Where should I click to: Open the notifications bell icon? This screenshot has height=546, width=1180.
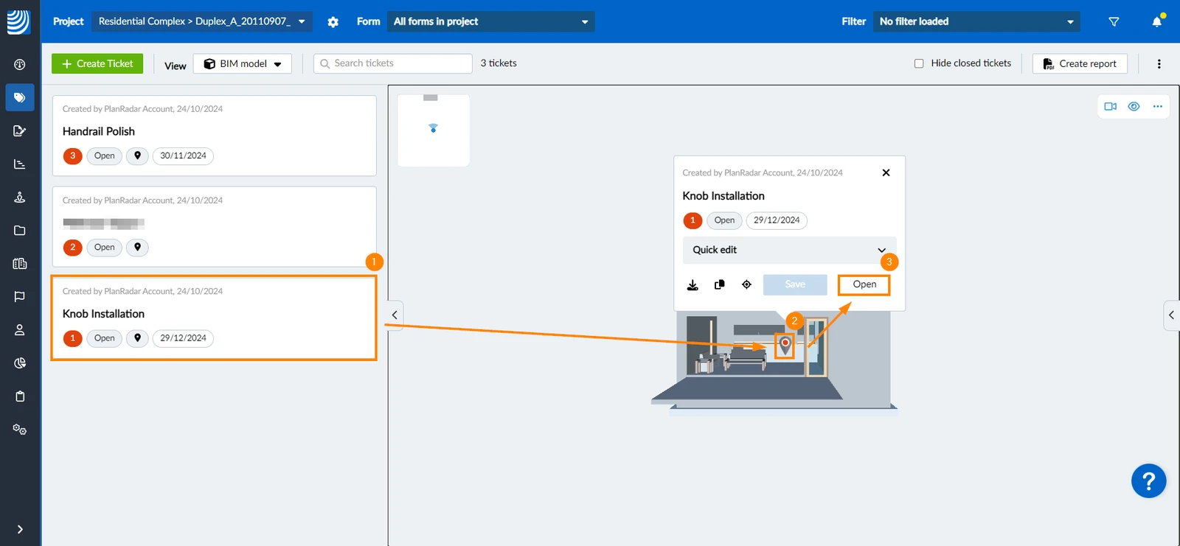[x=1156, y=21]
